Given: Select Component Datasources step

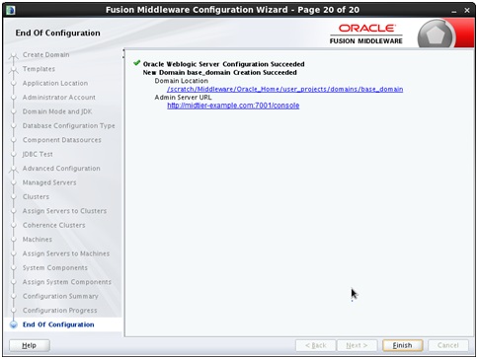Looking at the screenshot, I should (x=61, y=140).
